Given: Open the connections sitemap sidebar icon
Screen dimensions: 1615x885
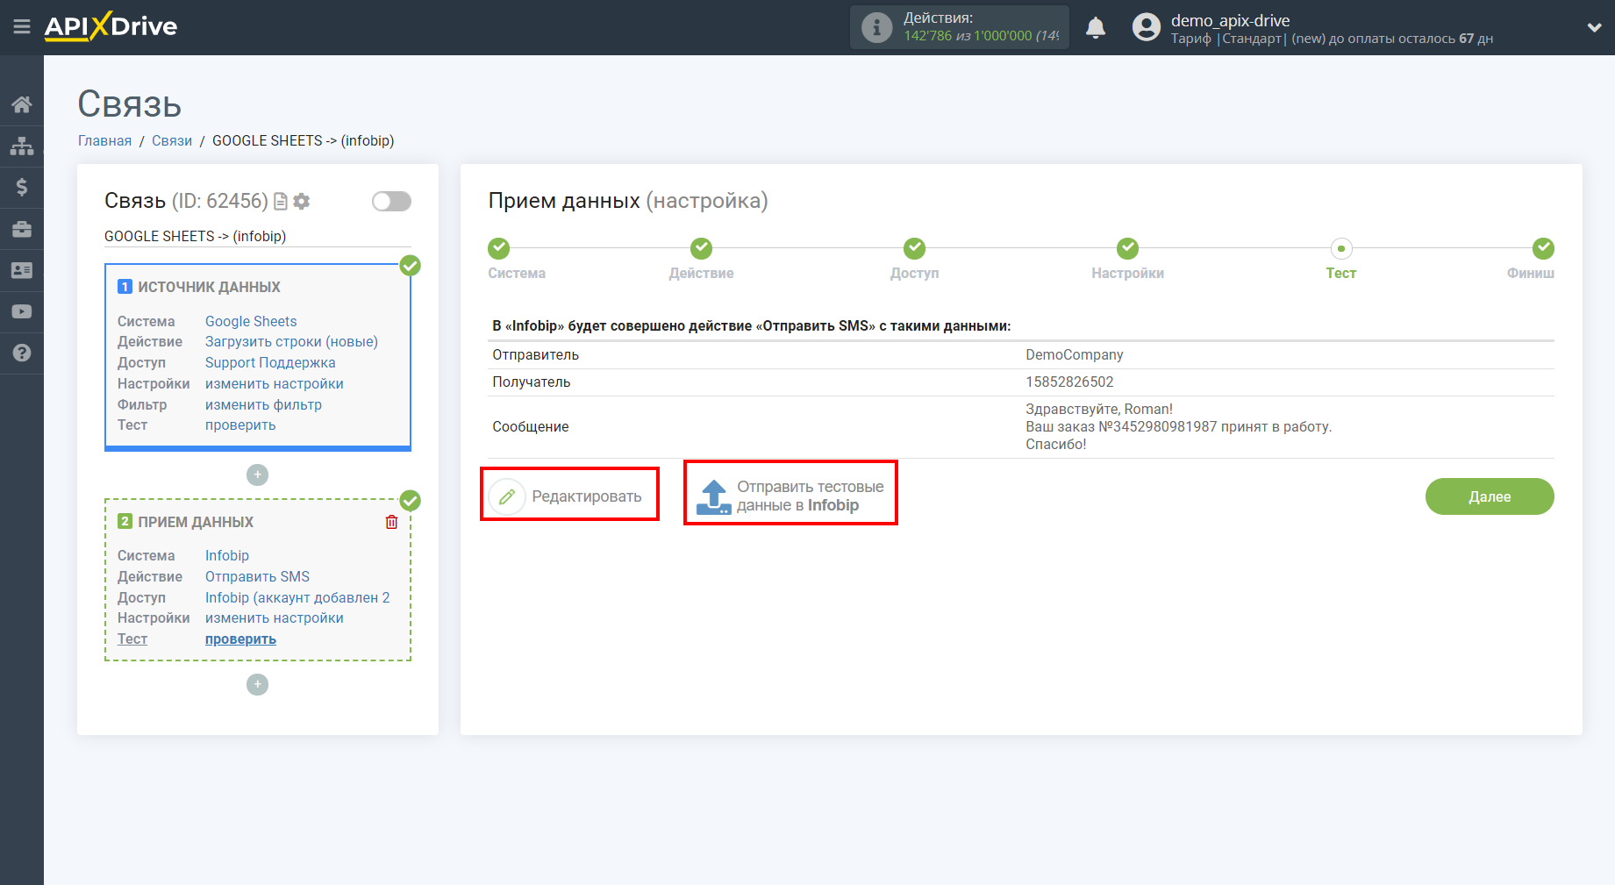Looking at the screenshot, I should point(22,146).
